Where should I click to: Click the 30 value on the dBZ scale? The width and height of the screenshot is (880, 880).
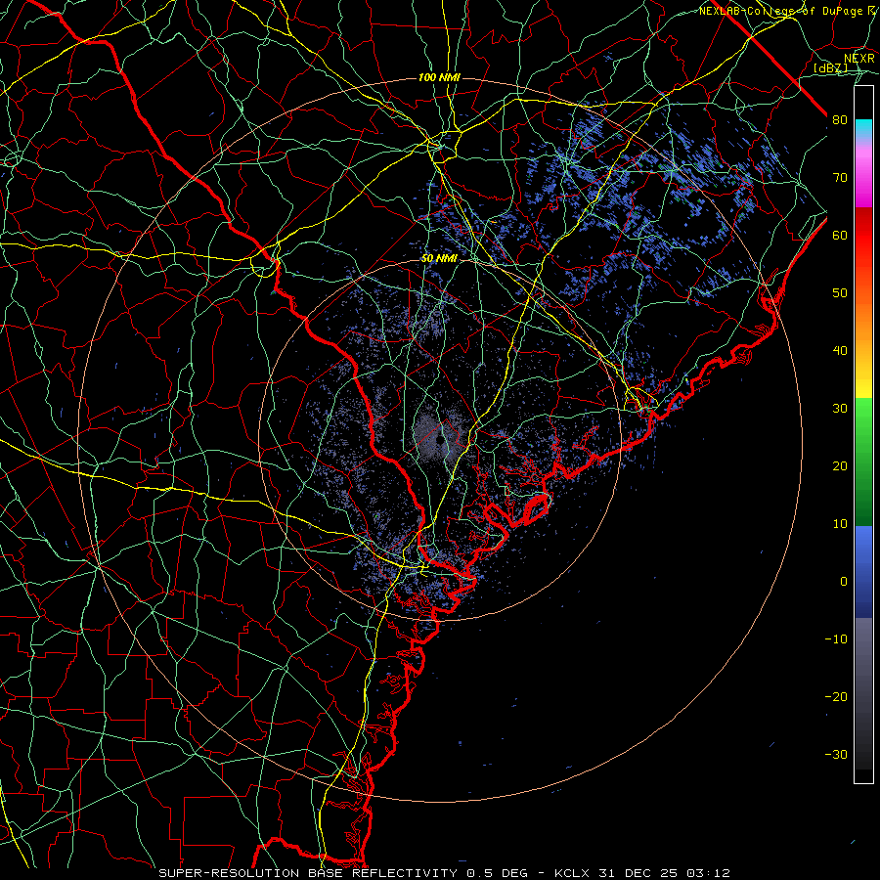pyautogui.click(x=840, y=409)
